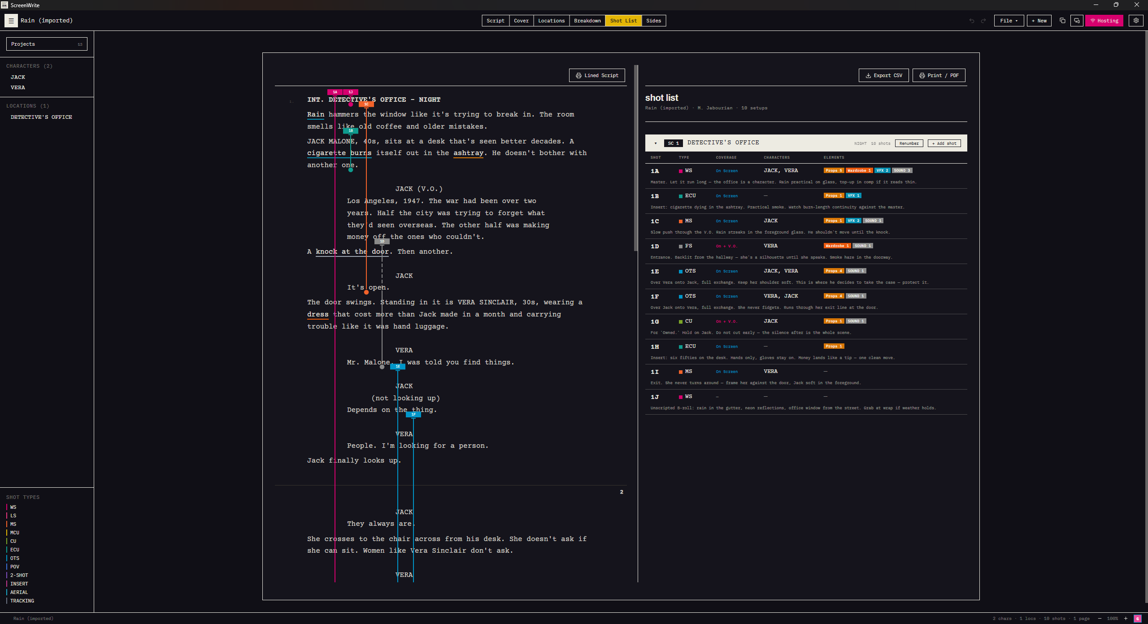This screenshot has height=624, width=1148.
Task: Click the underlined word 'dress' in script
Action: (x=318, y=314)
